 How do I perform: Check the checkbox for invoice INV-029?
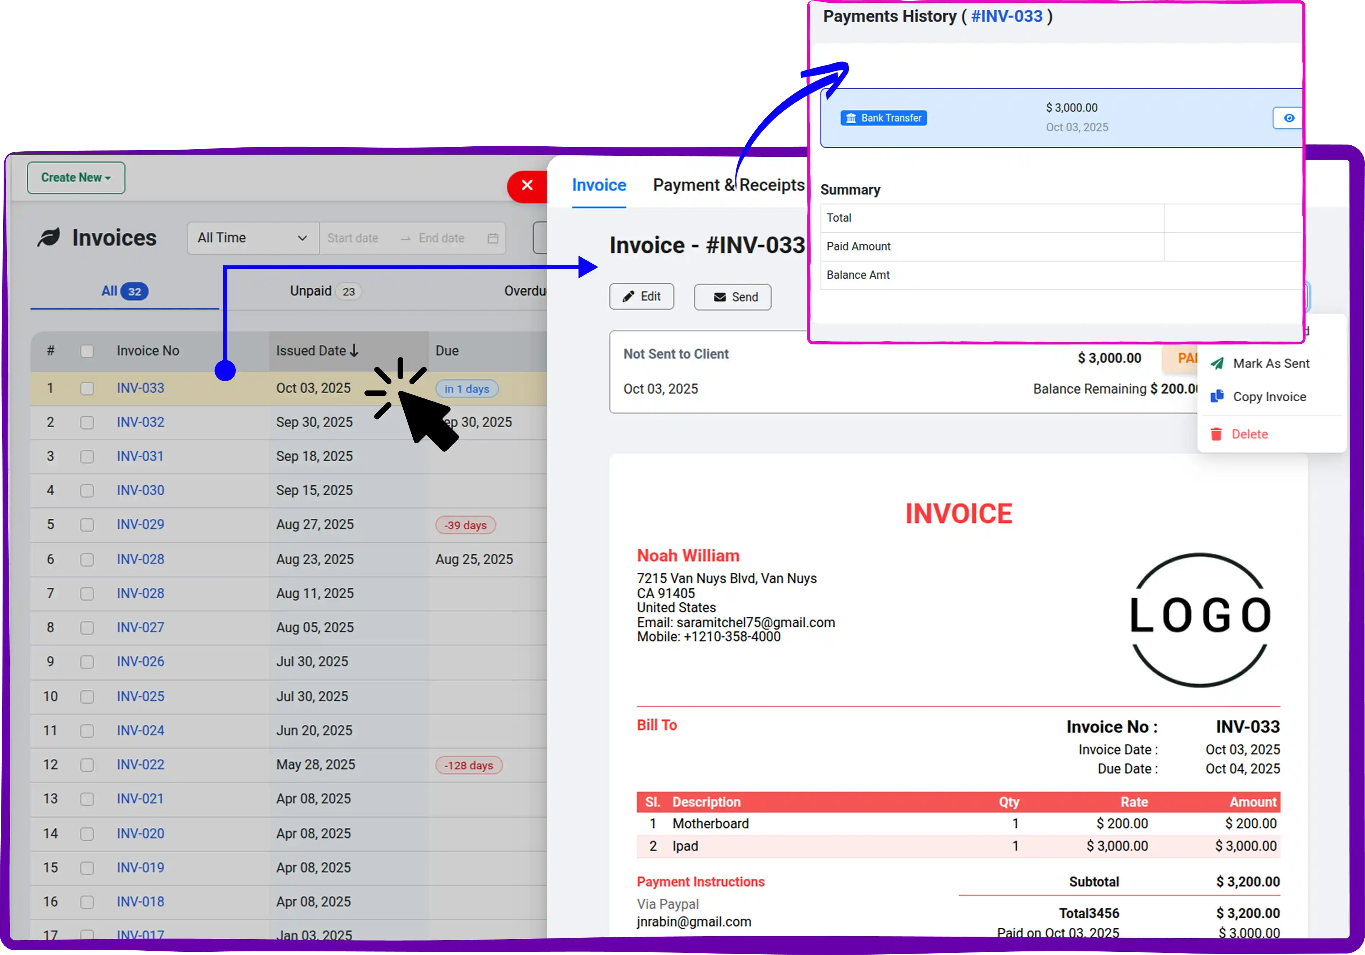(87, 524)
